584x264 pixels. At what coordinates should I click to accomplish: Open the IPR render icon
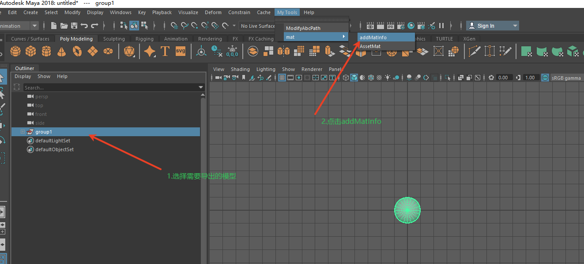[x=391, y=26]
